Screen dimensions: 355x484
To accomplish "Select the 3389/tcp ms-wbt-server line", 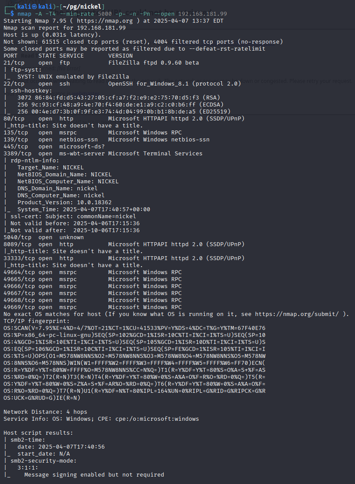I will pyautogui.click(x=103, y=154).
